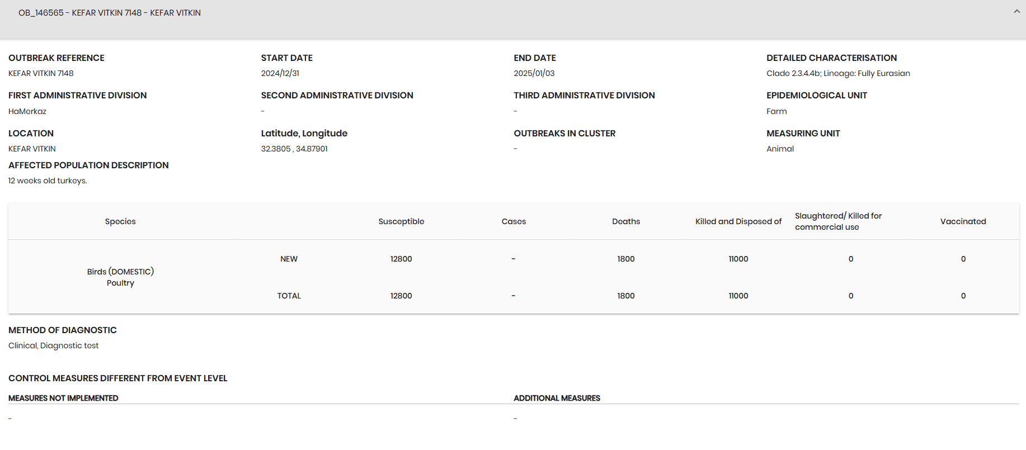
Task: Click the Species column header
Action: click(x=120, y=221)
